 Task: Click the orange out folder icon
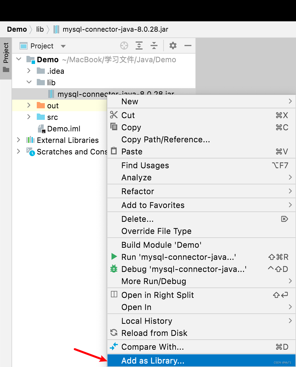[41, 105]
